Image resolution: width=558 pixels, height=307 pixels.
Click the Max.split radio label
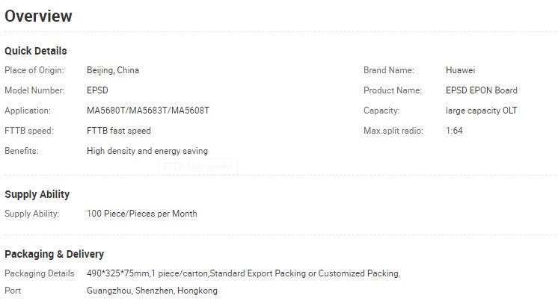(x=393, y=131)
